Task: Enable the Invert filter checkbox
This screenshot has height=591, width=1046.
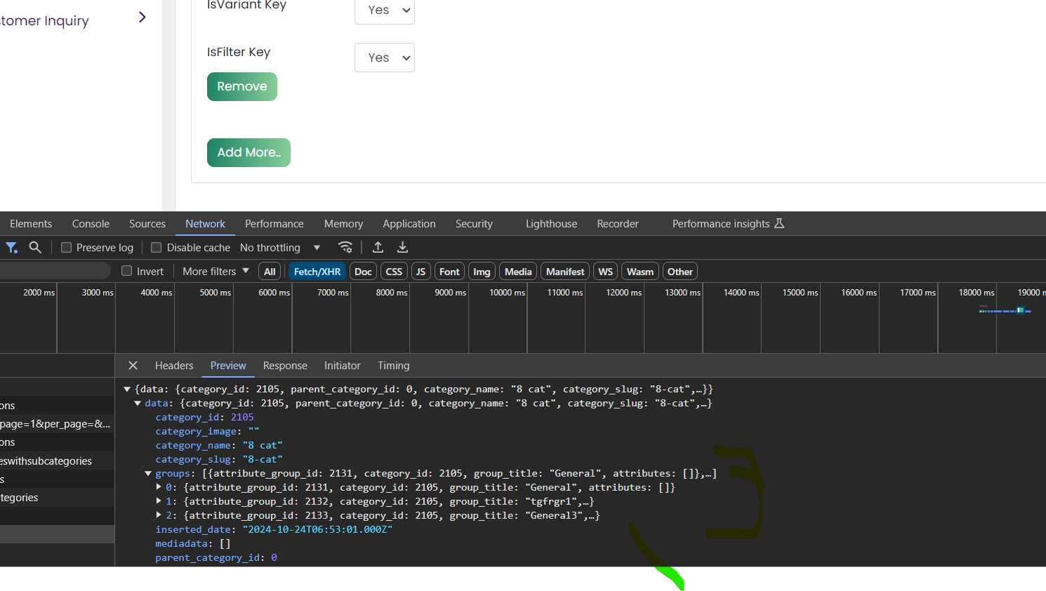Action: tap(127, 271)
